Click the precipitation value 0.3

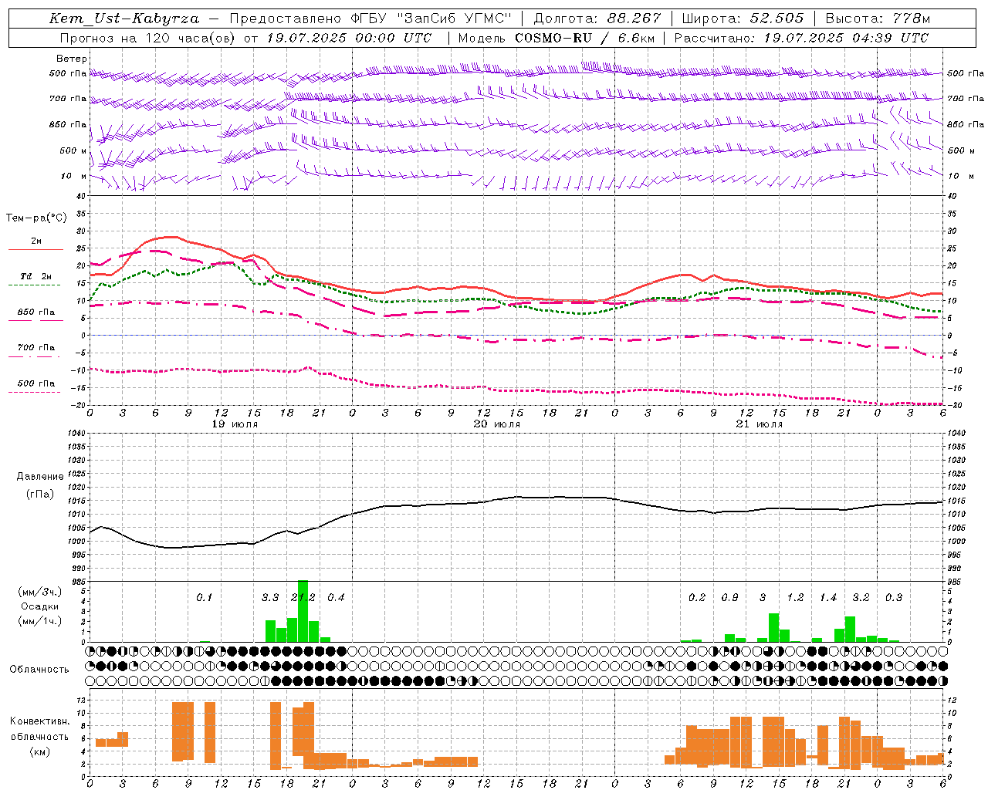tap(894, 598)
